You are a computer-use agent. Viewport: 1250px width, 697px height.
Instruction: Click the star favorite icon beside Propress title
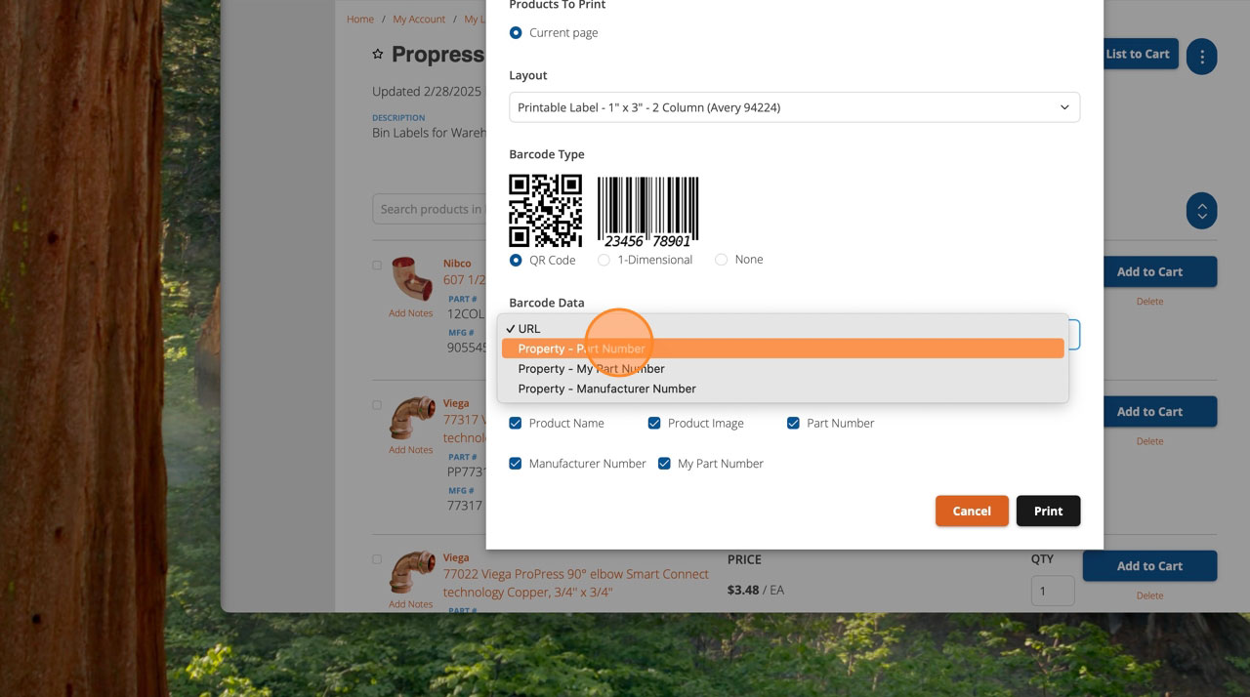pos(378,55)
